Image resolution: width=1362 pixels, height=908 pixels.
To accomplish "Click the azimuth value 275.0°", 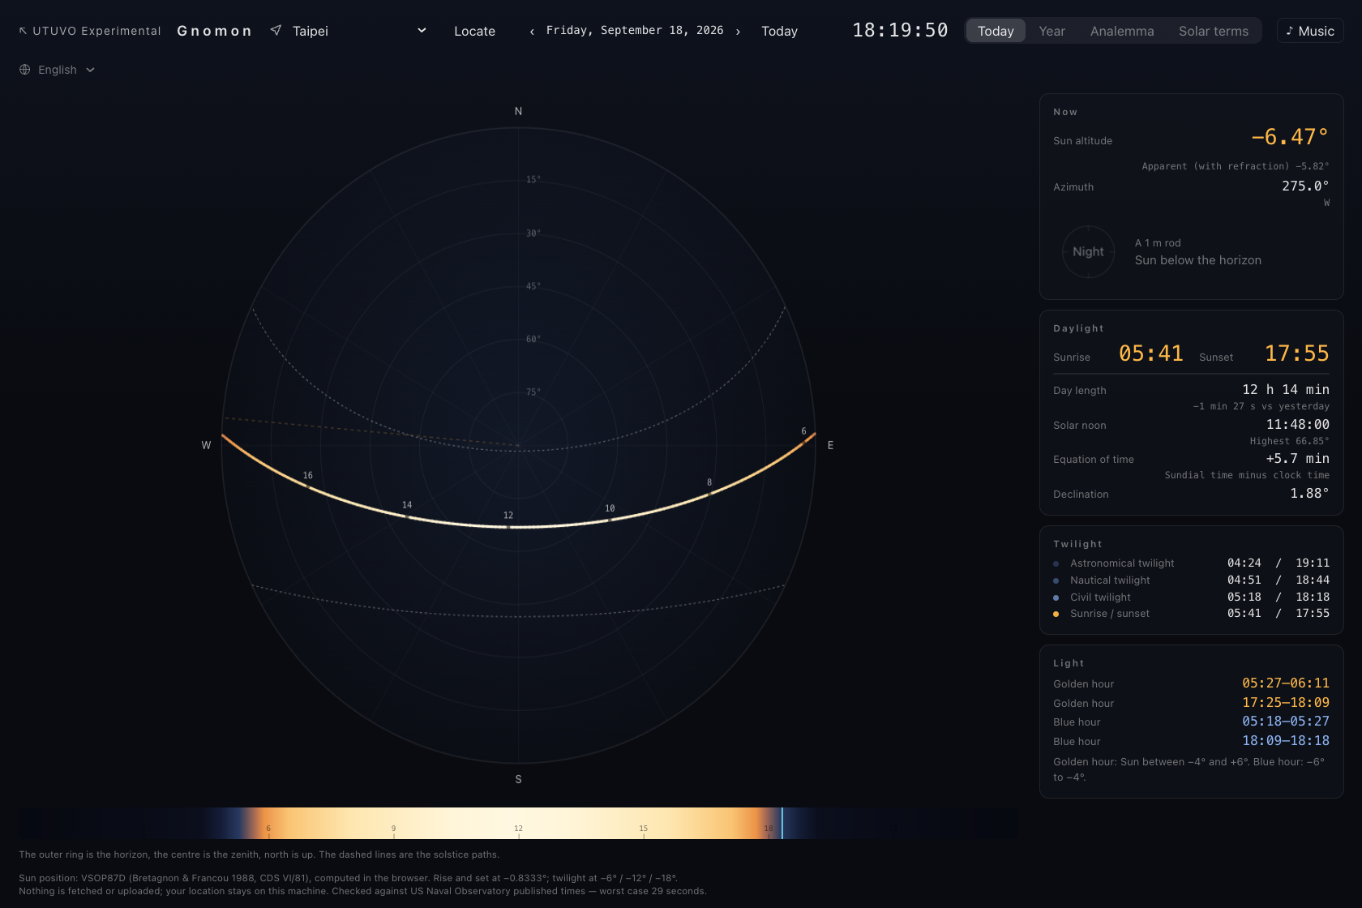I will [x=1305, y=186].
